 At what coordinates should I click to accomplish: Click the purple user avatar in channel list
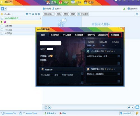[x=5, y=22]
